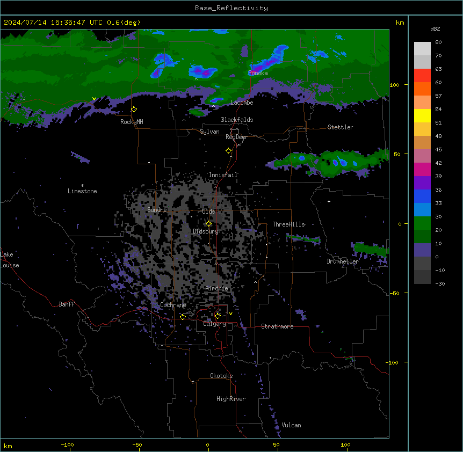Click the Sundre town label
Screen dimensions: 463x452
(x=157, y=210)
